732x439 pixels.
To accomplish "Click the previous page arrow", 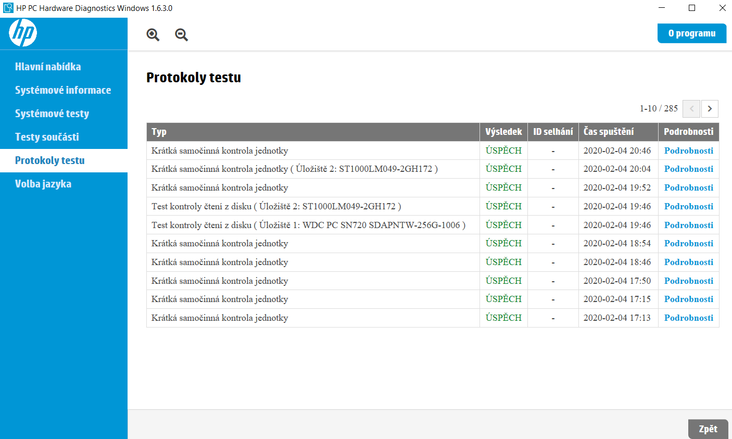I will tap(691, 109).
